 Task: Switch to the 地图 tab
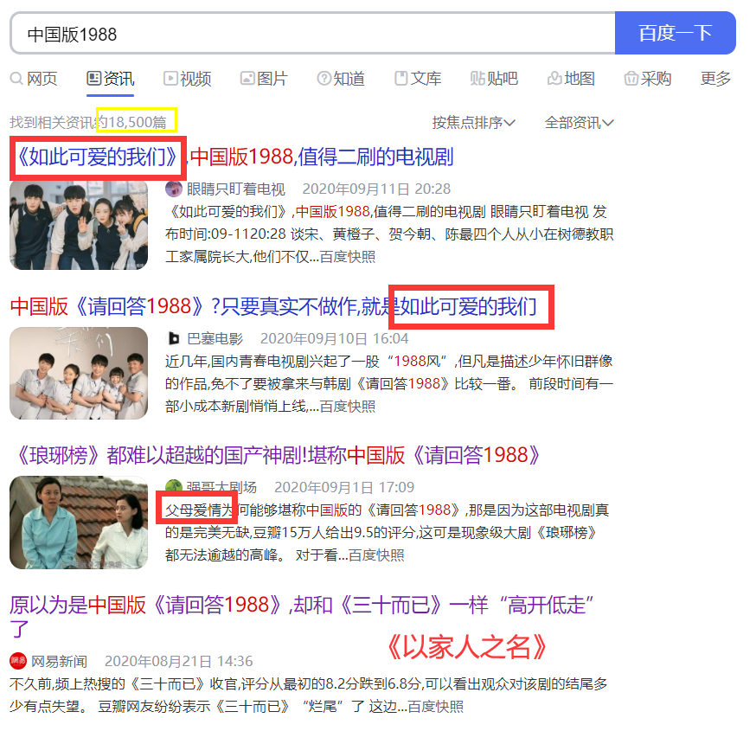(579, 78)
